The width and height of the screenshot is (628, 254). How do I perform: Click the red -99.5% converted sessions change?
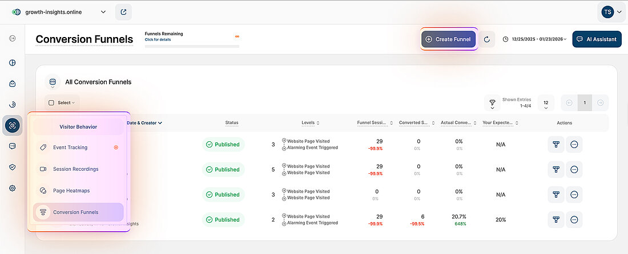click(417, 224)
